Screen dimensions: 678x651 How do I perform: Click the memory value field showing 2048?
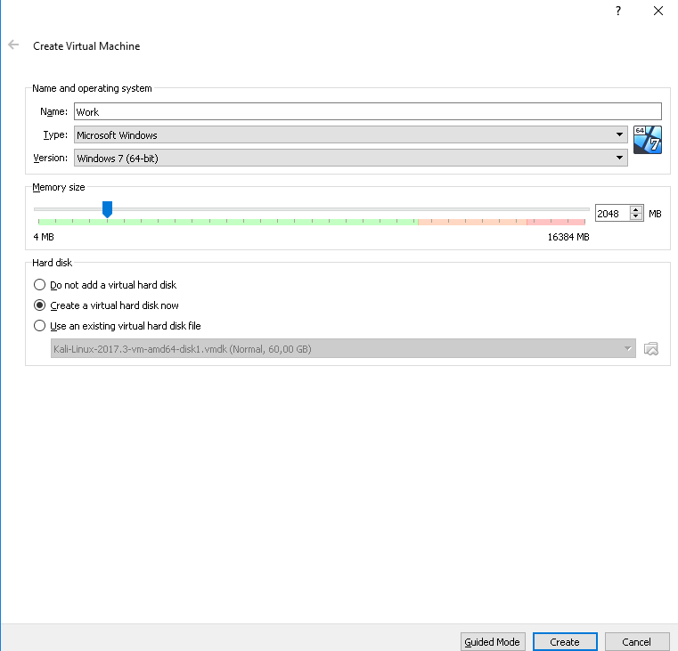point(611,214)
